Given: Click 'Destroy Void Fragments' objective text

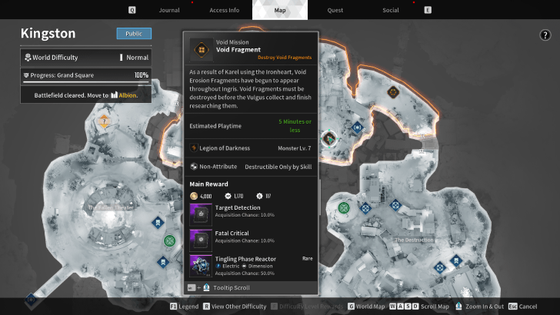Looking at the screenshot, I should [x=285, y=58].
